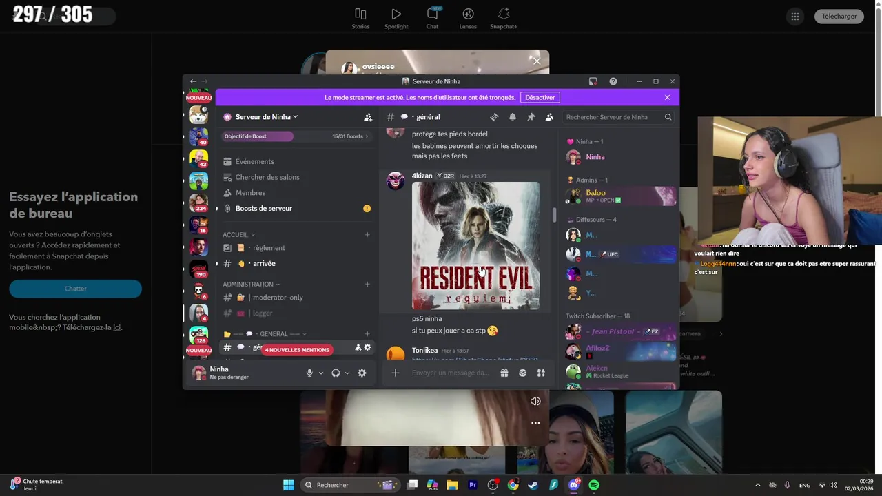This screenshot has width=882, height=496.
Task: Click the notification bell icon in Discord
Action: (x=513, y=117)
